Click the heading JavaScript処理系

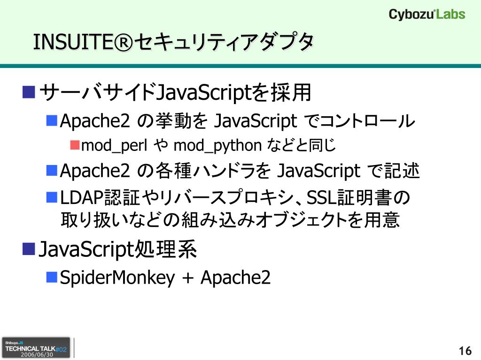(x=118, y=249)
